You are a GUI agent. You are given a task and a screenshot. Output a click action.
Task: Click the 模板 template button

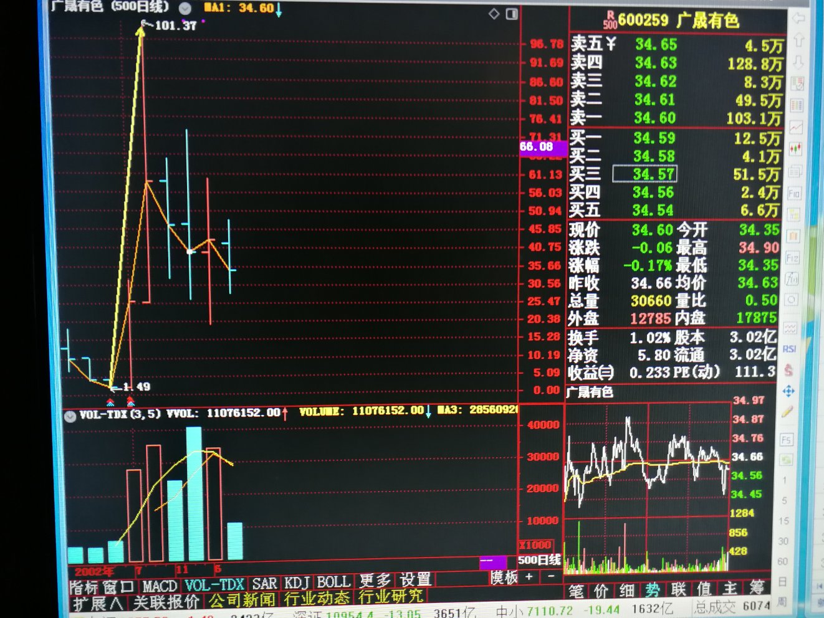[x=504, y=578]
